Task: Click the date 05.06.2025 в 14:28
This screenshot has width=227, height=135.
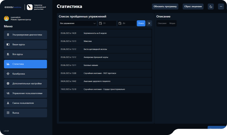Action: (x=69, y=33)
